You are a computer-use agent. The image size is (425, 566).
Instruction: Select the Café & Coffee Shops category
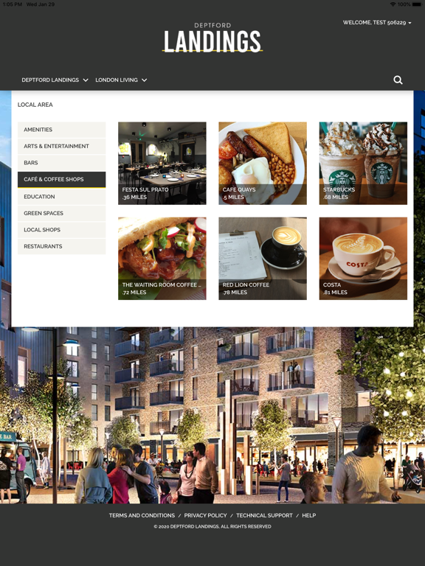(61, 179)
